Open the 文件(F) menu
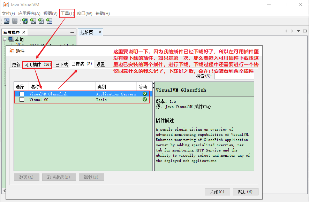This screenshot has width=309, height=202. pos(8,13)
